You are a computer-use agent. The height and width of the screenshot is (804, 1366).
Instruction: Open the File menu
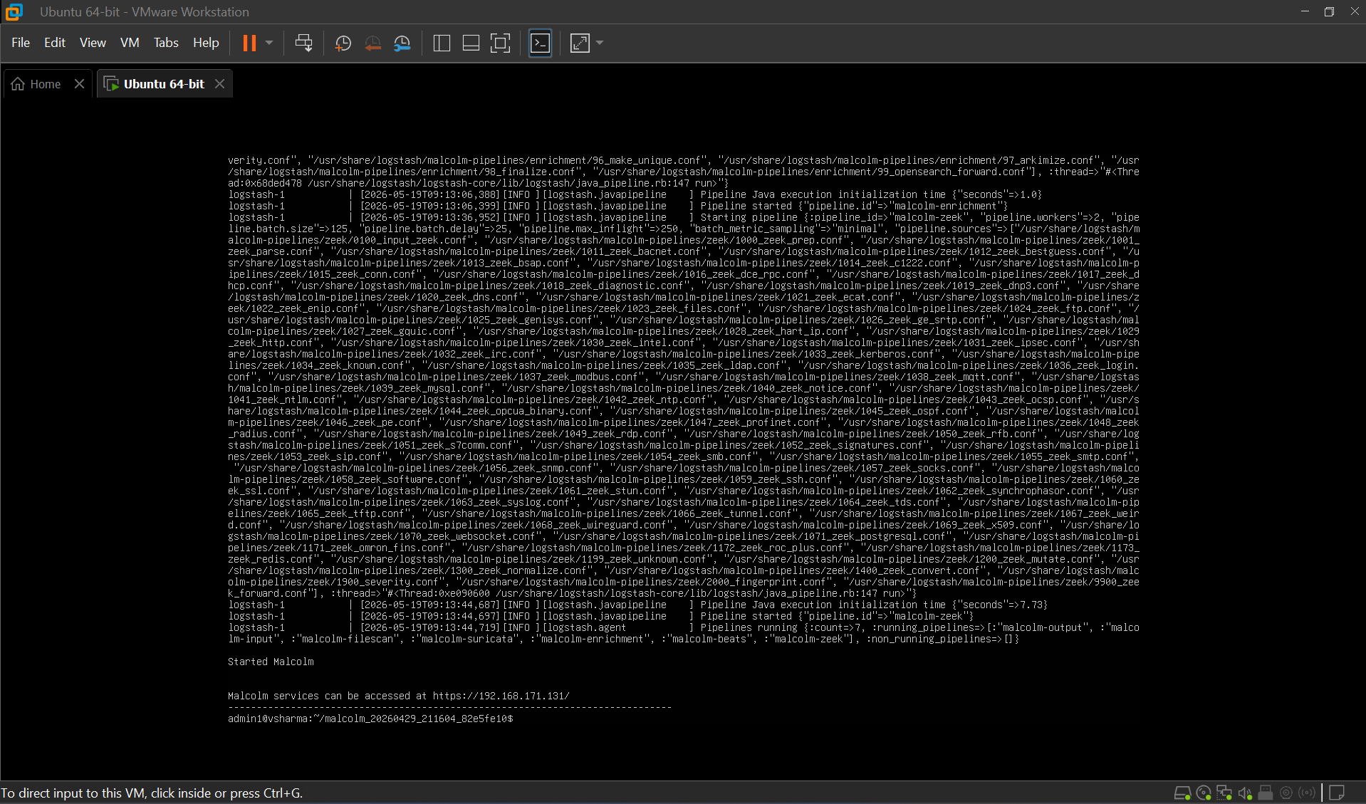pyautogui.click(x=21, y=43)
